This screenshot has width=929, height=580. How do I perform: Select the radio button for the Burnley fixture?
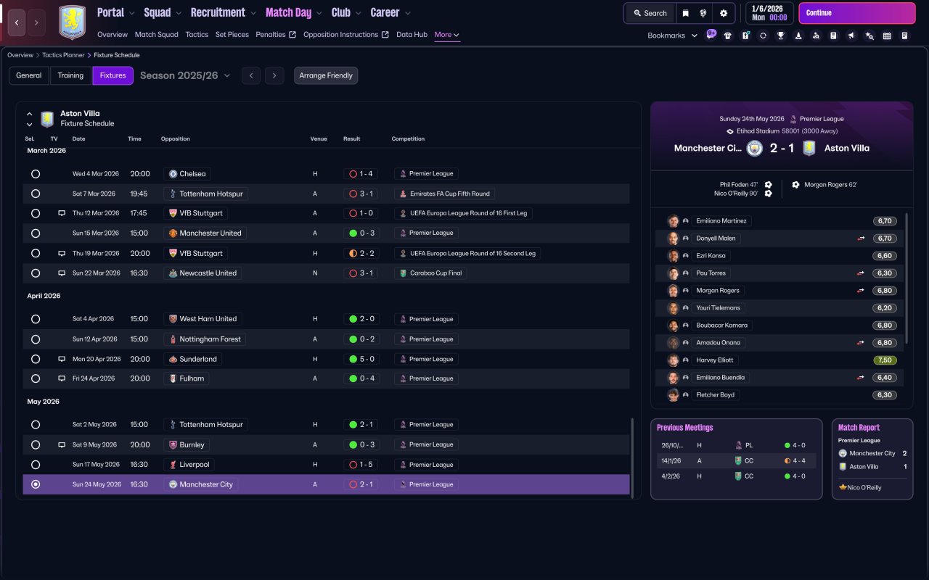(x=36, y=444)
